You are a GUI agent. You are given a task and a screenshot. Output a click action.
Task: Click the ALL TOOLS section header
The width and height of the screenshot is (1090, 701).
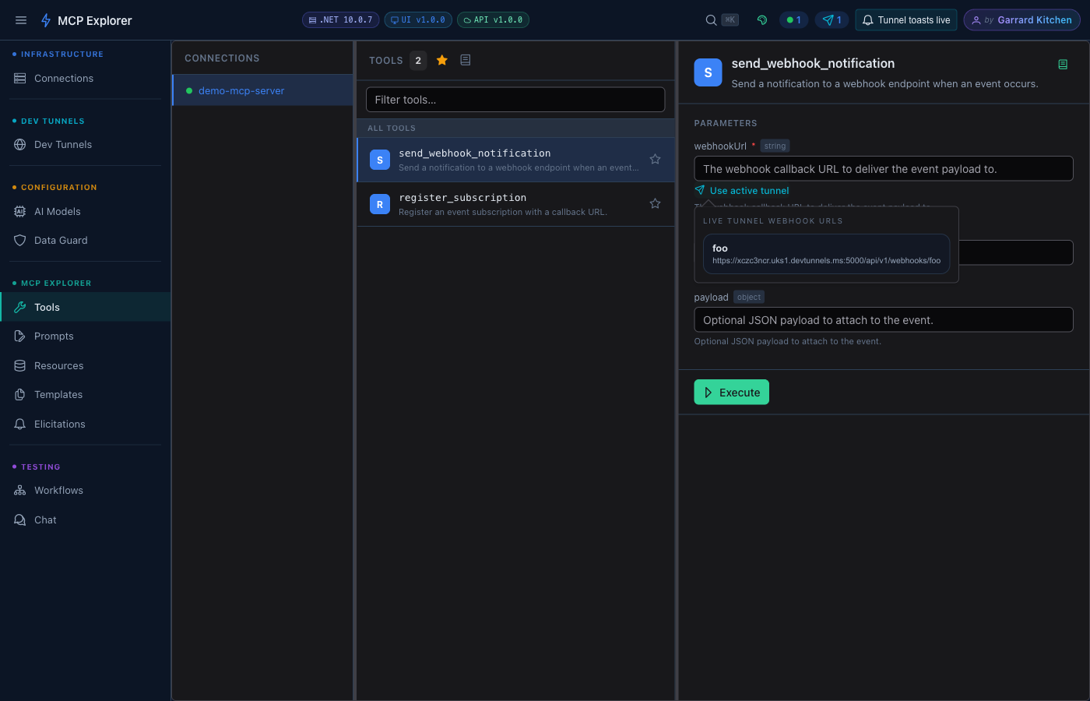(515, 128)
